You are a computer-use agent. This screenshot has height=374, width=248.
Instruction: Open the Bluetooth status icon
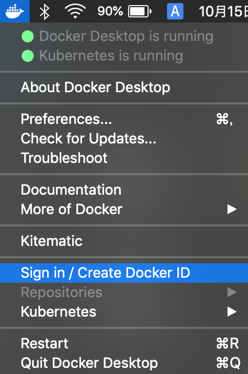coord(45,11)
